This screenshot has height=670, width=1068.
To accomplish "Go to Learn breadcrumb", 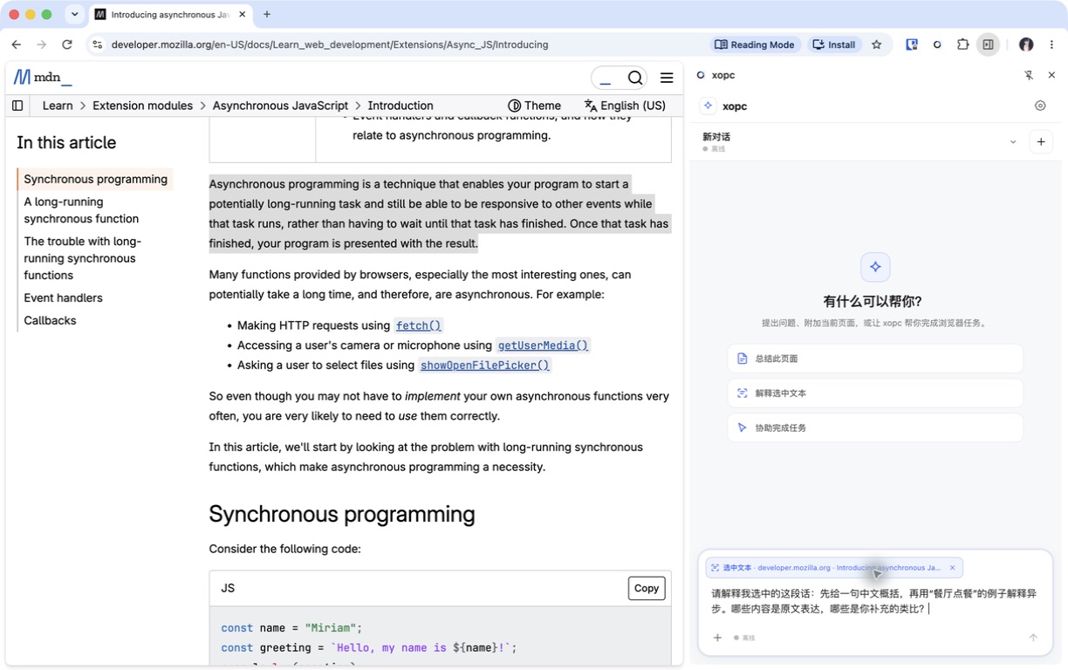I will point(58,106).
